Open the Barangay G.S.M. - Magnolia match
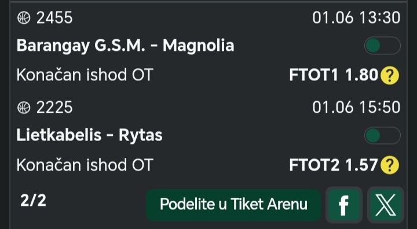Viewport: 417px width, 229px height. tap(125, 46)
